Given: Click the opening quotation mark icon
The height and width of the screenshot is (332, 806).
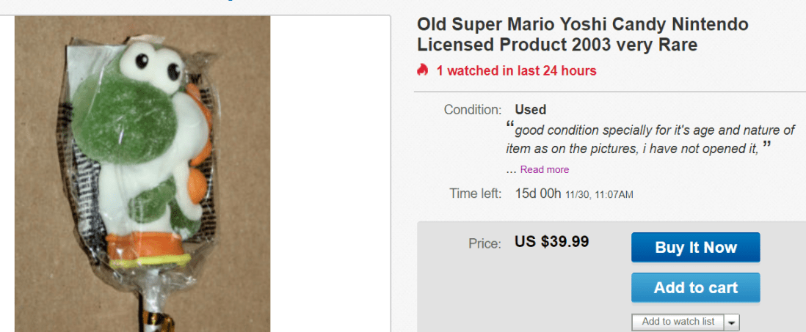Looking at the screenshot, I should (509, 124).
